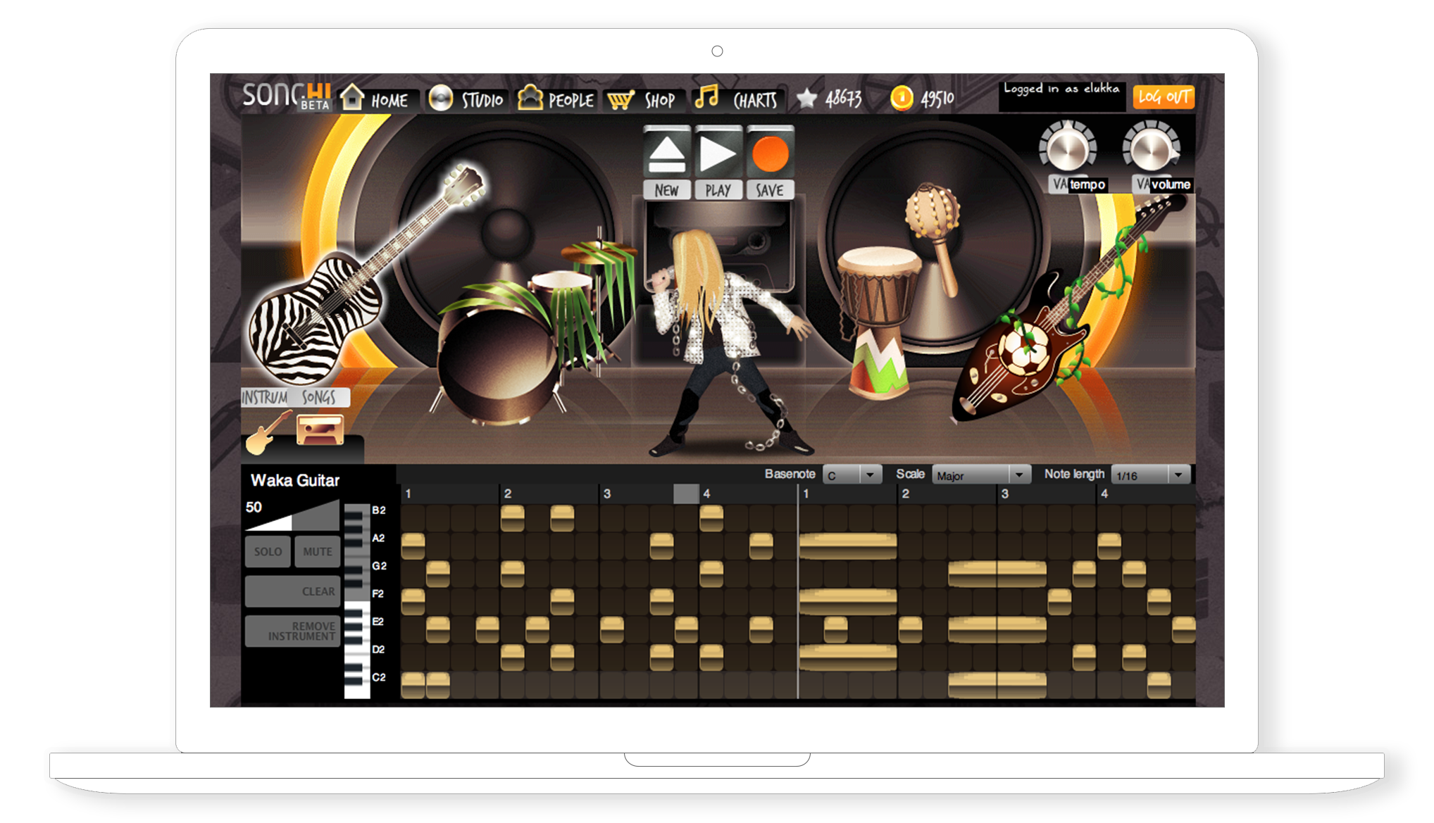Click the grey timeline position marker
Screen dimensions: 1434x823
(x=686, y=494)
